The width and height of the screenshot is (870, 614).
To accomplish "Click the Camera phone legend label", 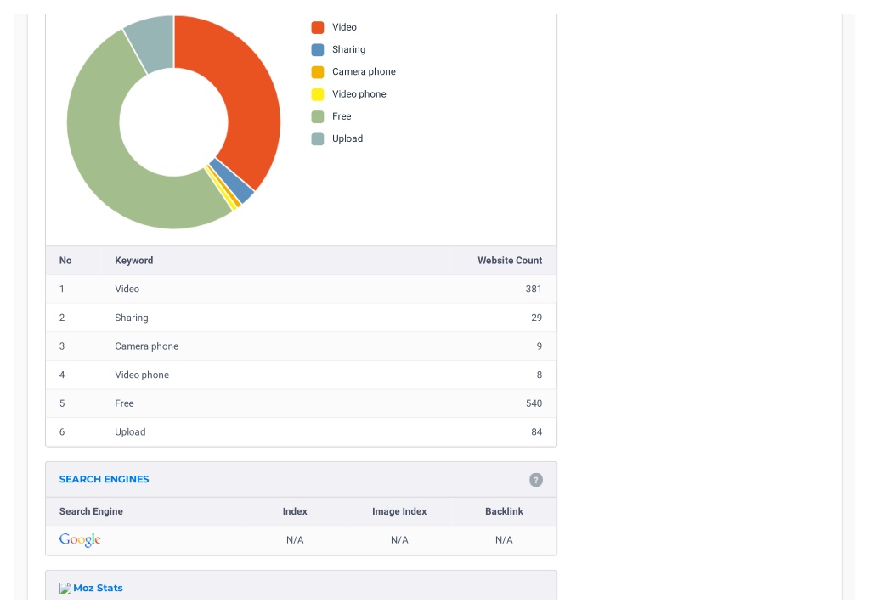I will pyautogui.click(x=364, y=71).
